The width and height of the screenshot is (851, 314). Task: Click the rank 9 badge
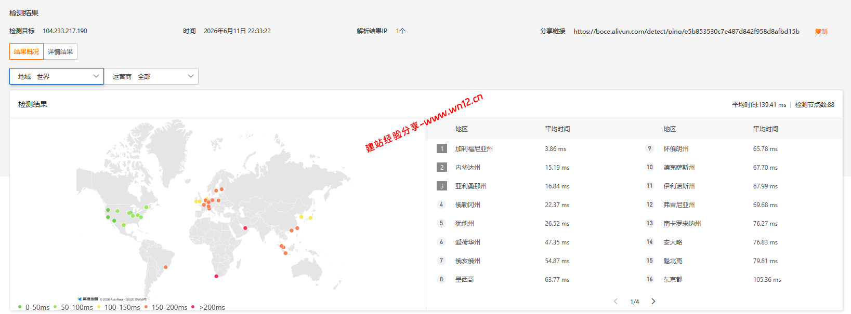(649, 148)
